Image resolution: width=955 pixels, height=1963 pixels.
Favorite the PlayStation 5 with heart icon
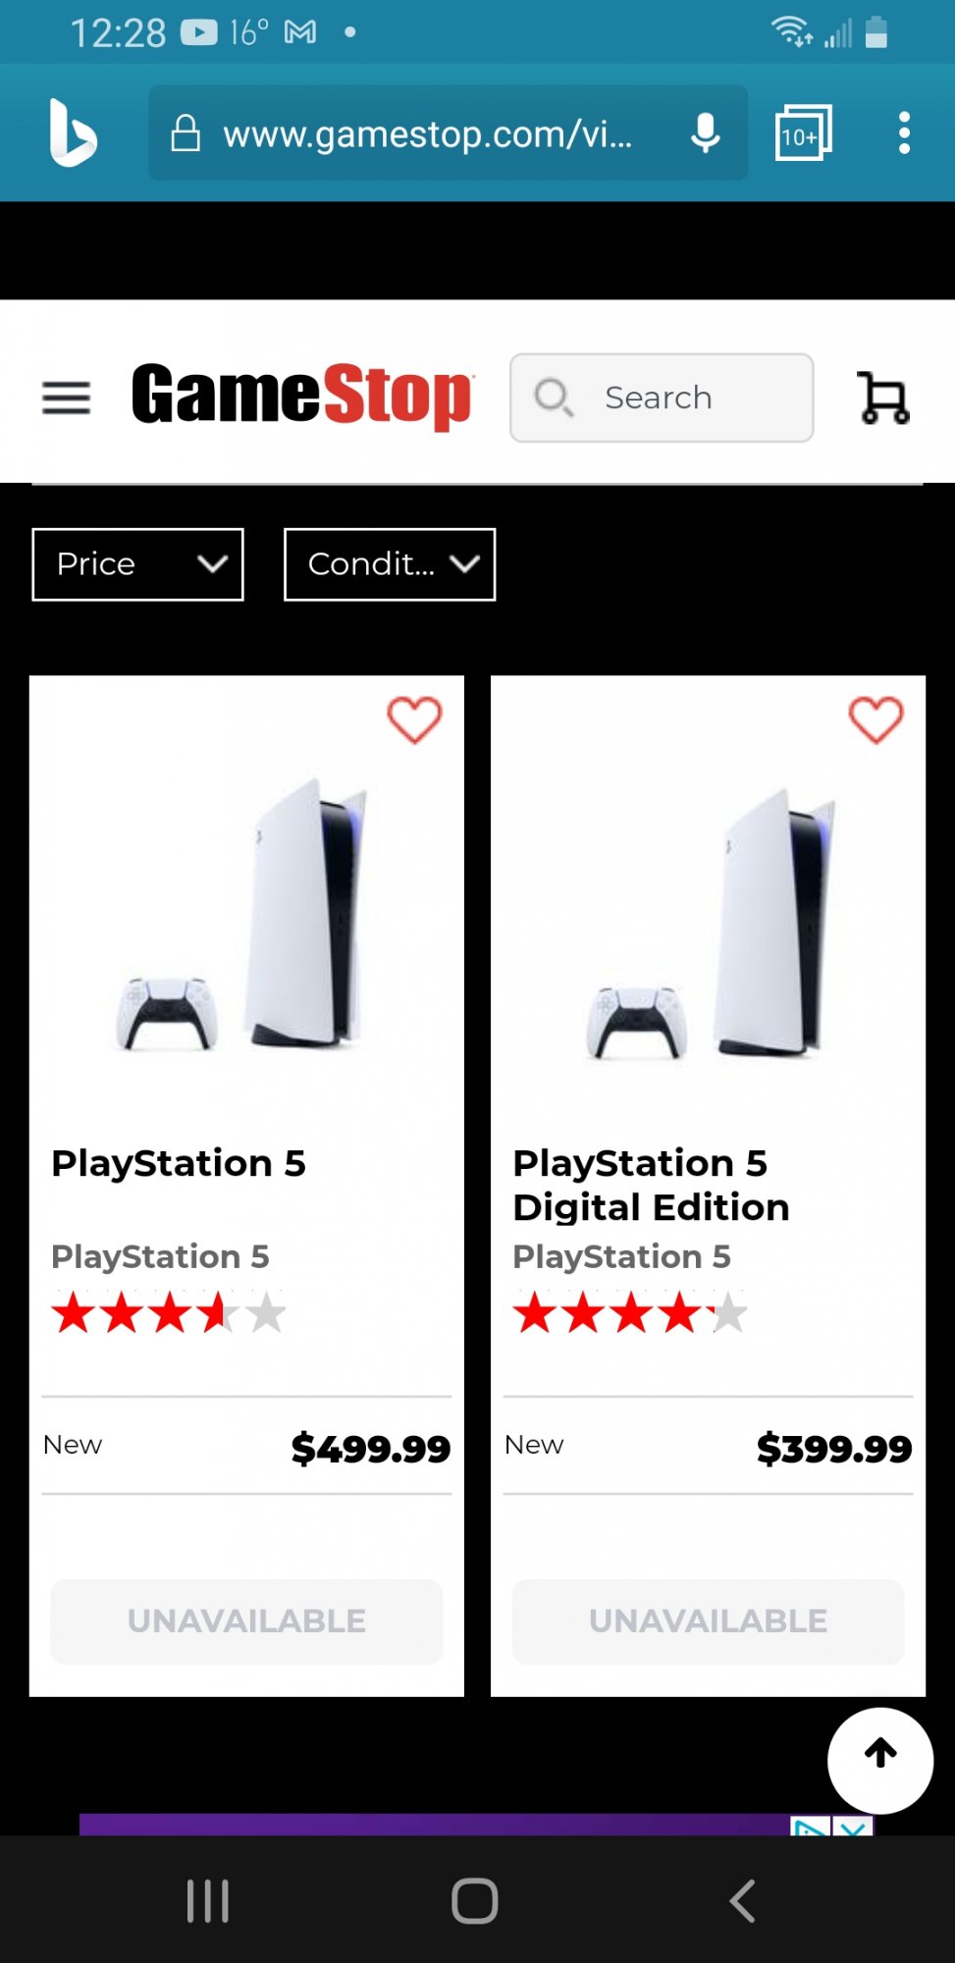[x=414, y=719]
